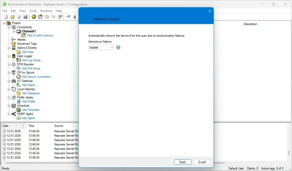Click the New Channel toolbar icon
Image resolution: width=292 pixels, height=171 pixels.
(x=34, y=17)
